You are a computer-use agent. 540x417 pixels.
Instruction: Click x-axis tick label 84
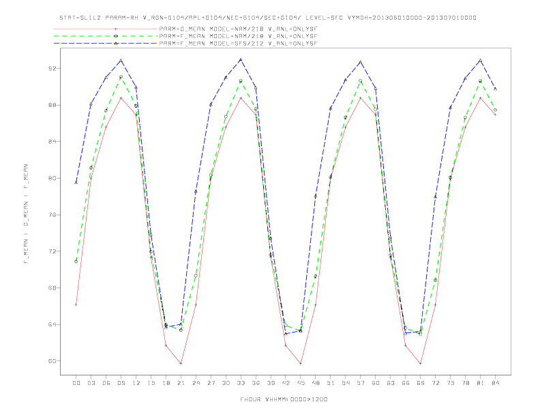(496, 383)
